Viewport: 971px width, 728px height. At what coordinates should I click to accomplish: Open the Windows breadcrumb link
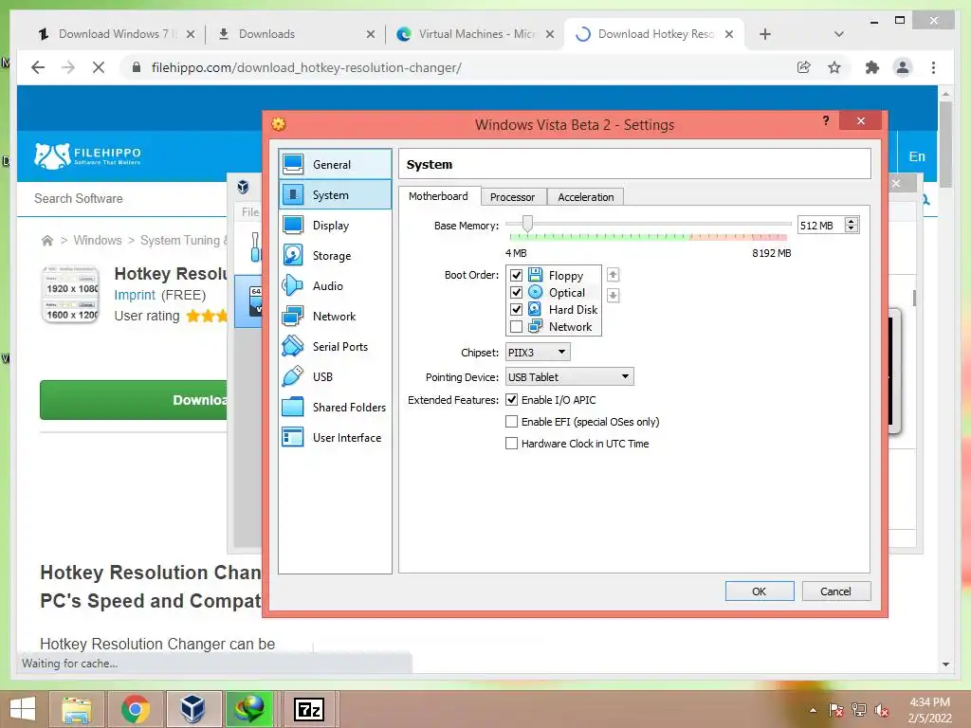(x=98, y=240)
